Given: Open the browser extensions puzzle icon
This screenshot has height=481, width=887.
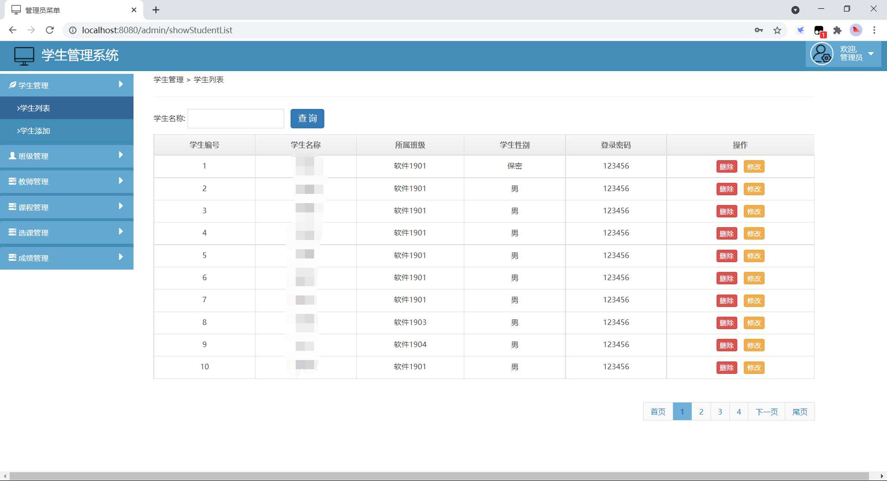Looking at the screenshot, I should [837, 30].
